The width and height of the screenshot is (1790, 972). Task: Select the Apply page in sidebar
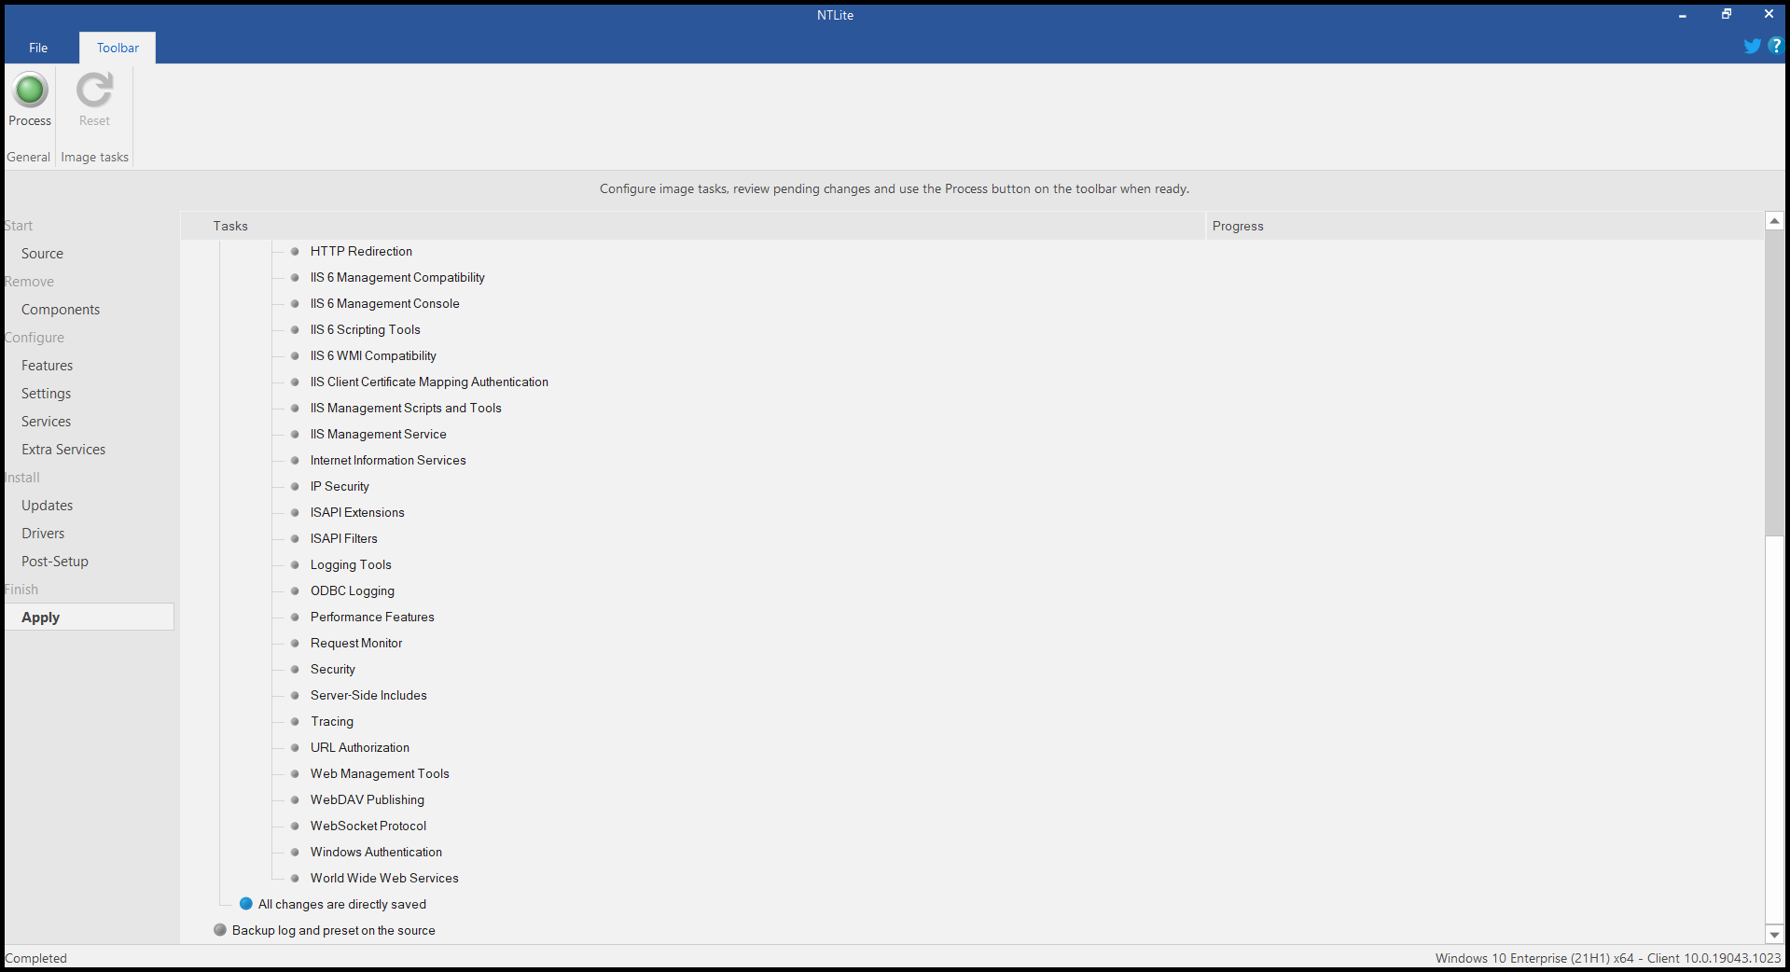pos(90,618)
